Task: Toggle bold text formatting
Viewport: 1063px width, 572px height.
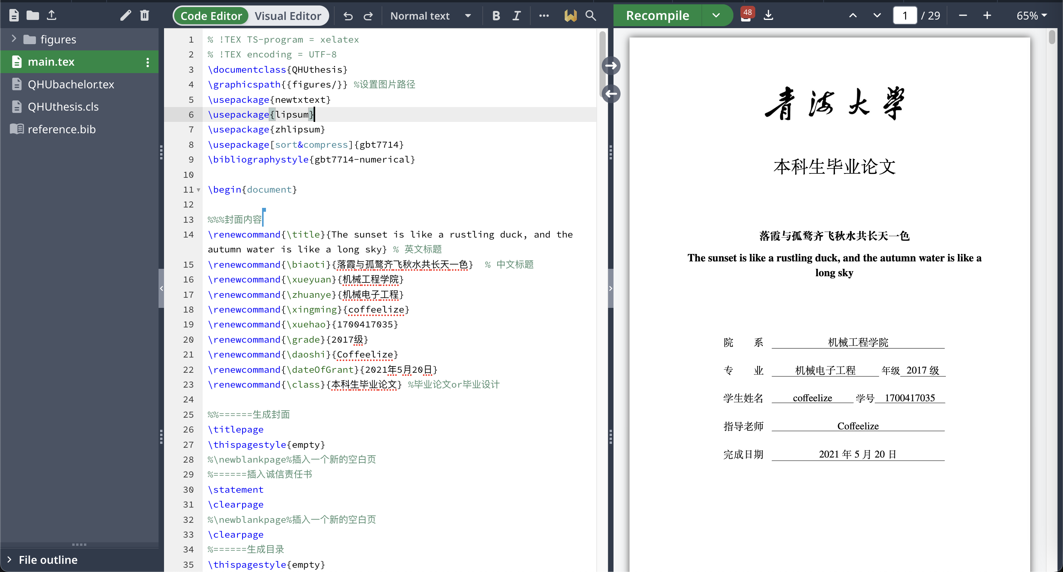Action: click(496, 16)
